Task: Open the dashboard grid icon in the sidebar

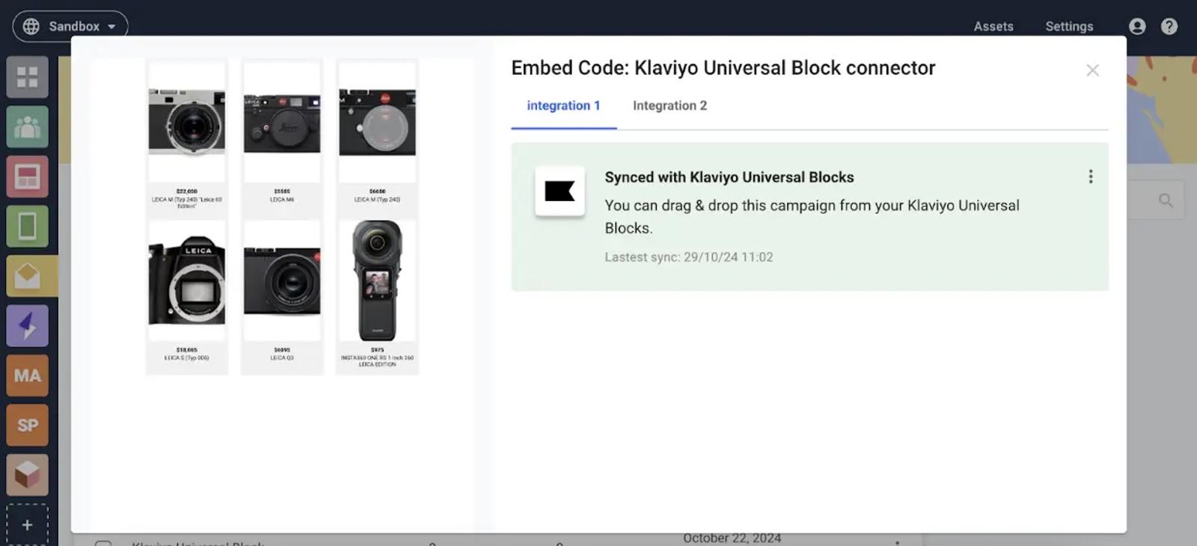Action: [28, 77]
